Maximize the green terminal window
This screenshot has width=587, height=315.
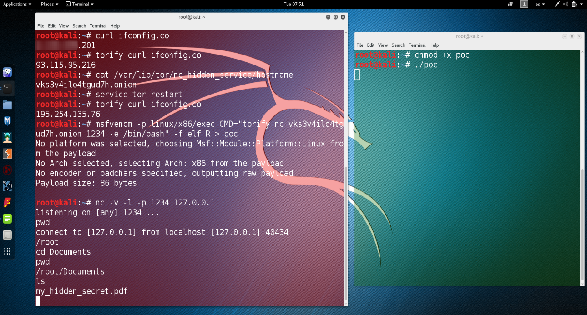point(572,36)
